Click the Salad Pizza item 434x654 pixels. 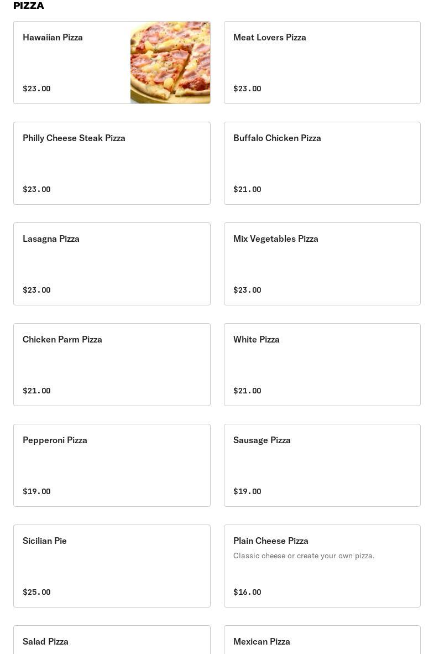click(x=112, y=642)
